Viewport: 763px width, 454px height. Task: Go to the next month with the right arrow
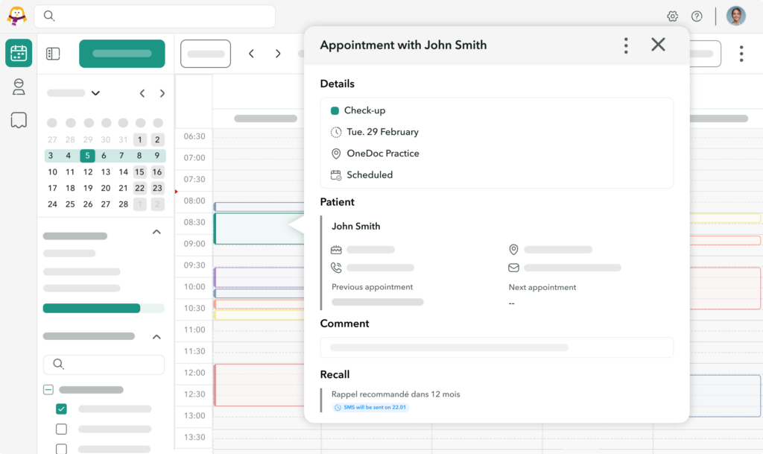[x=162, y=93]
